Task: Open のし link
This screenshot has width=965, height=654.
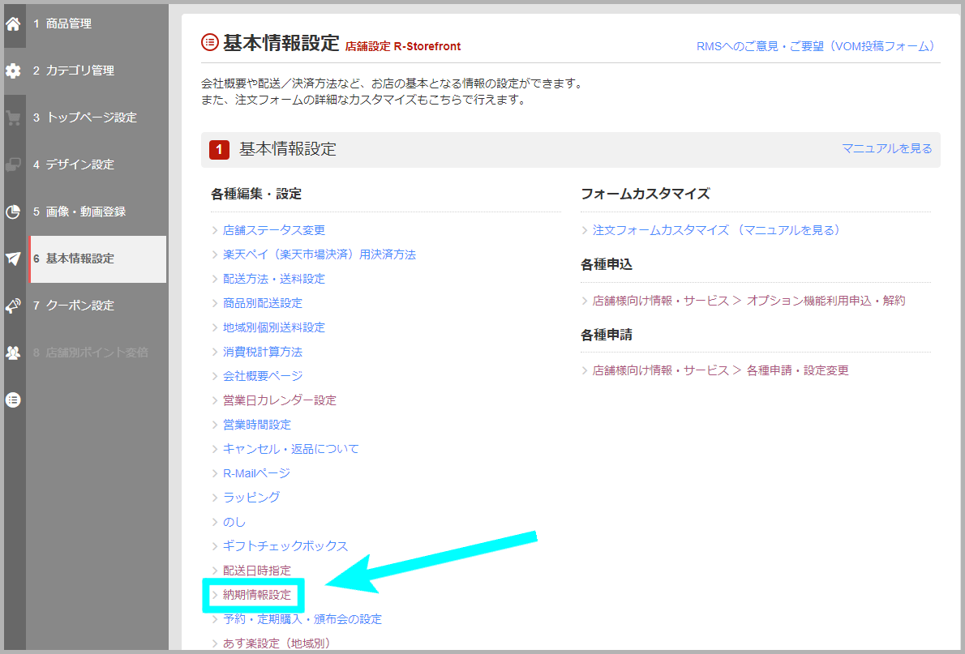Action: (x=234, y=522)
